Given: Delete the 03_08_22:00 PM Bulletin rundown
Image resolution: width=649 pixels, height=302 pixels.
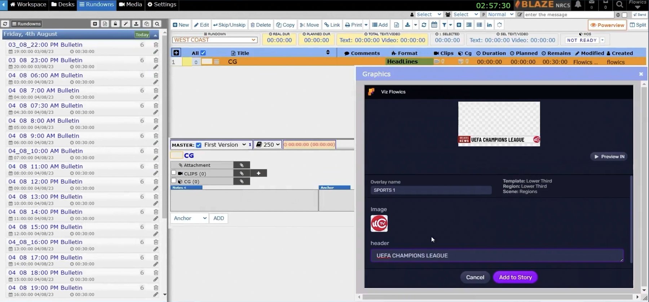Looking at the screenshot, I should point(156,45).
